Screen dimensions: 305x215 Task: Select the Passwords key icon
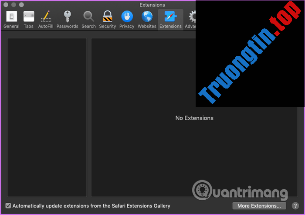(67, 19)
